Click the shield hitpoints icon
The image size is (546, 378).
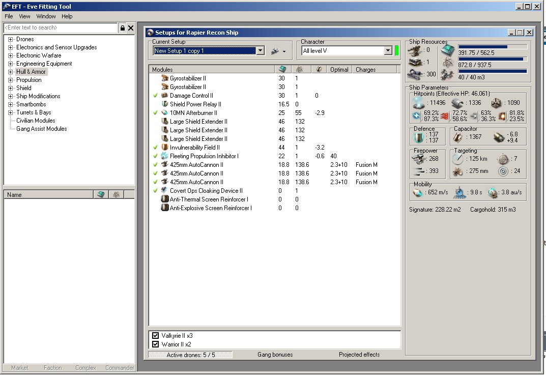click(418, 103)
